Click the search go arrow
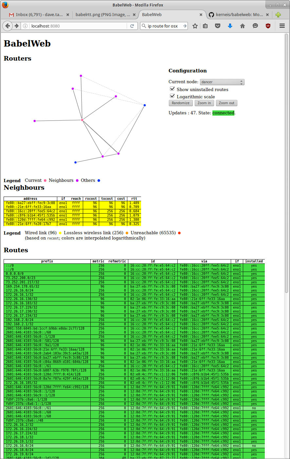290x459 pixels. tap(185, 26)
